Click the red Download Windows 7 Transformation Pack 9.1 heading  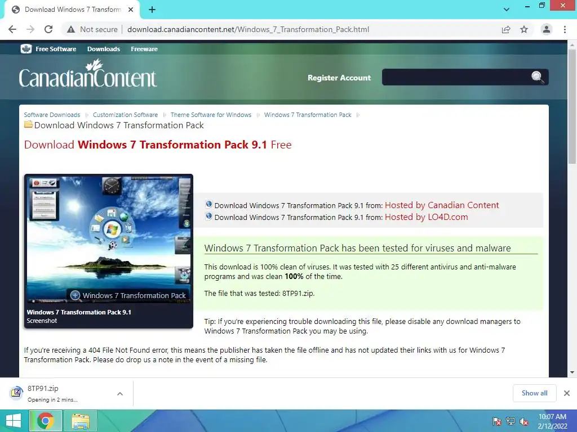(158, 145)
